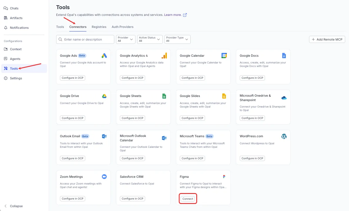
Task: Configure Outlook Email in OCP
Action: tap(73, 158)
